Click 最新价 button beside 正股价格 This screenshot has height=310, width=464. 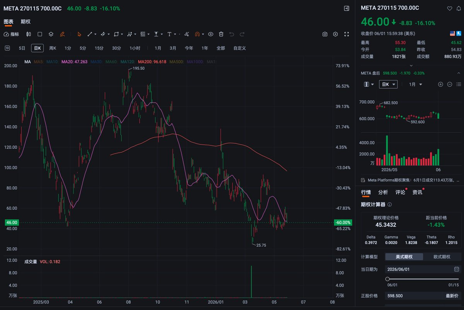tap(452, 296)
